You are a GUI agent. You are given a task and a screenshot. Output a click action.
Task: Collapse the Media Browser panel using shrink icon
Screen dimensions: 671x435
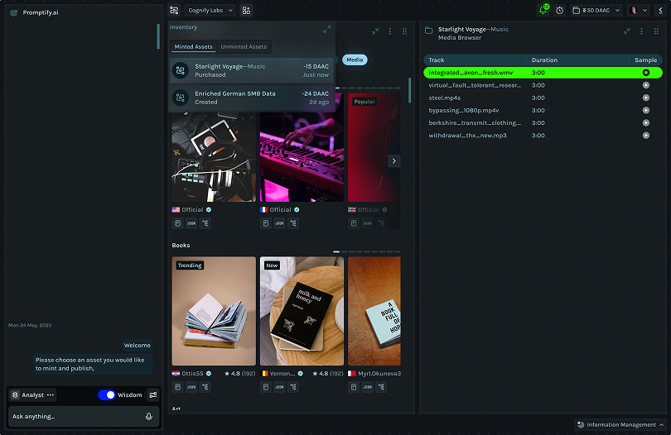[x=627, y=31]
